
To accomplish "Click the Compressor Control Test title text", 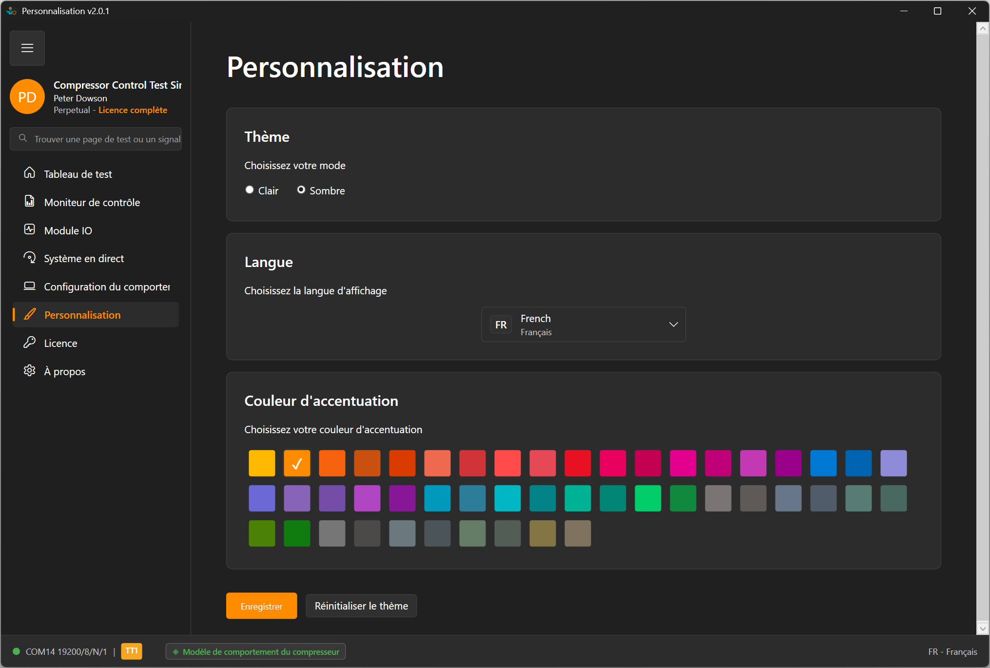I will (117, 85).
